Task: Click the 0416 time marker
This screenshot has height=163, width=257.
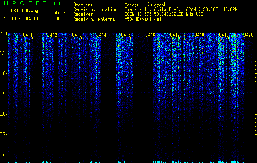Action: coord(150,35)
